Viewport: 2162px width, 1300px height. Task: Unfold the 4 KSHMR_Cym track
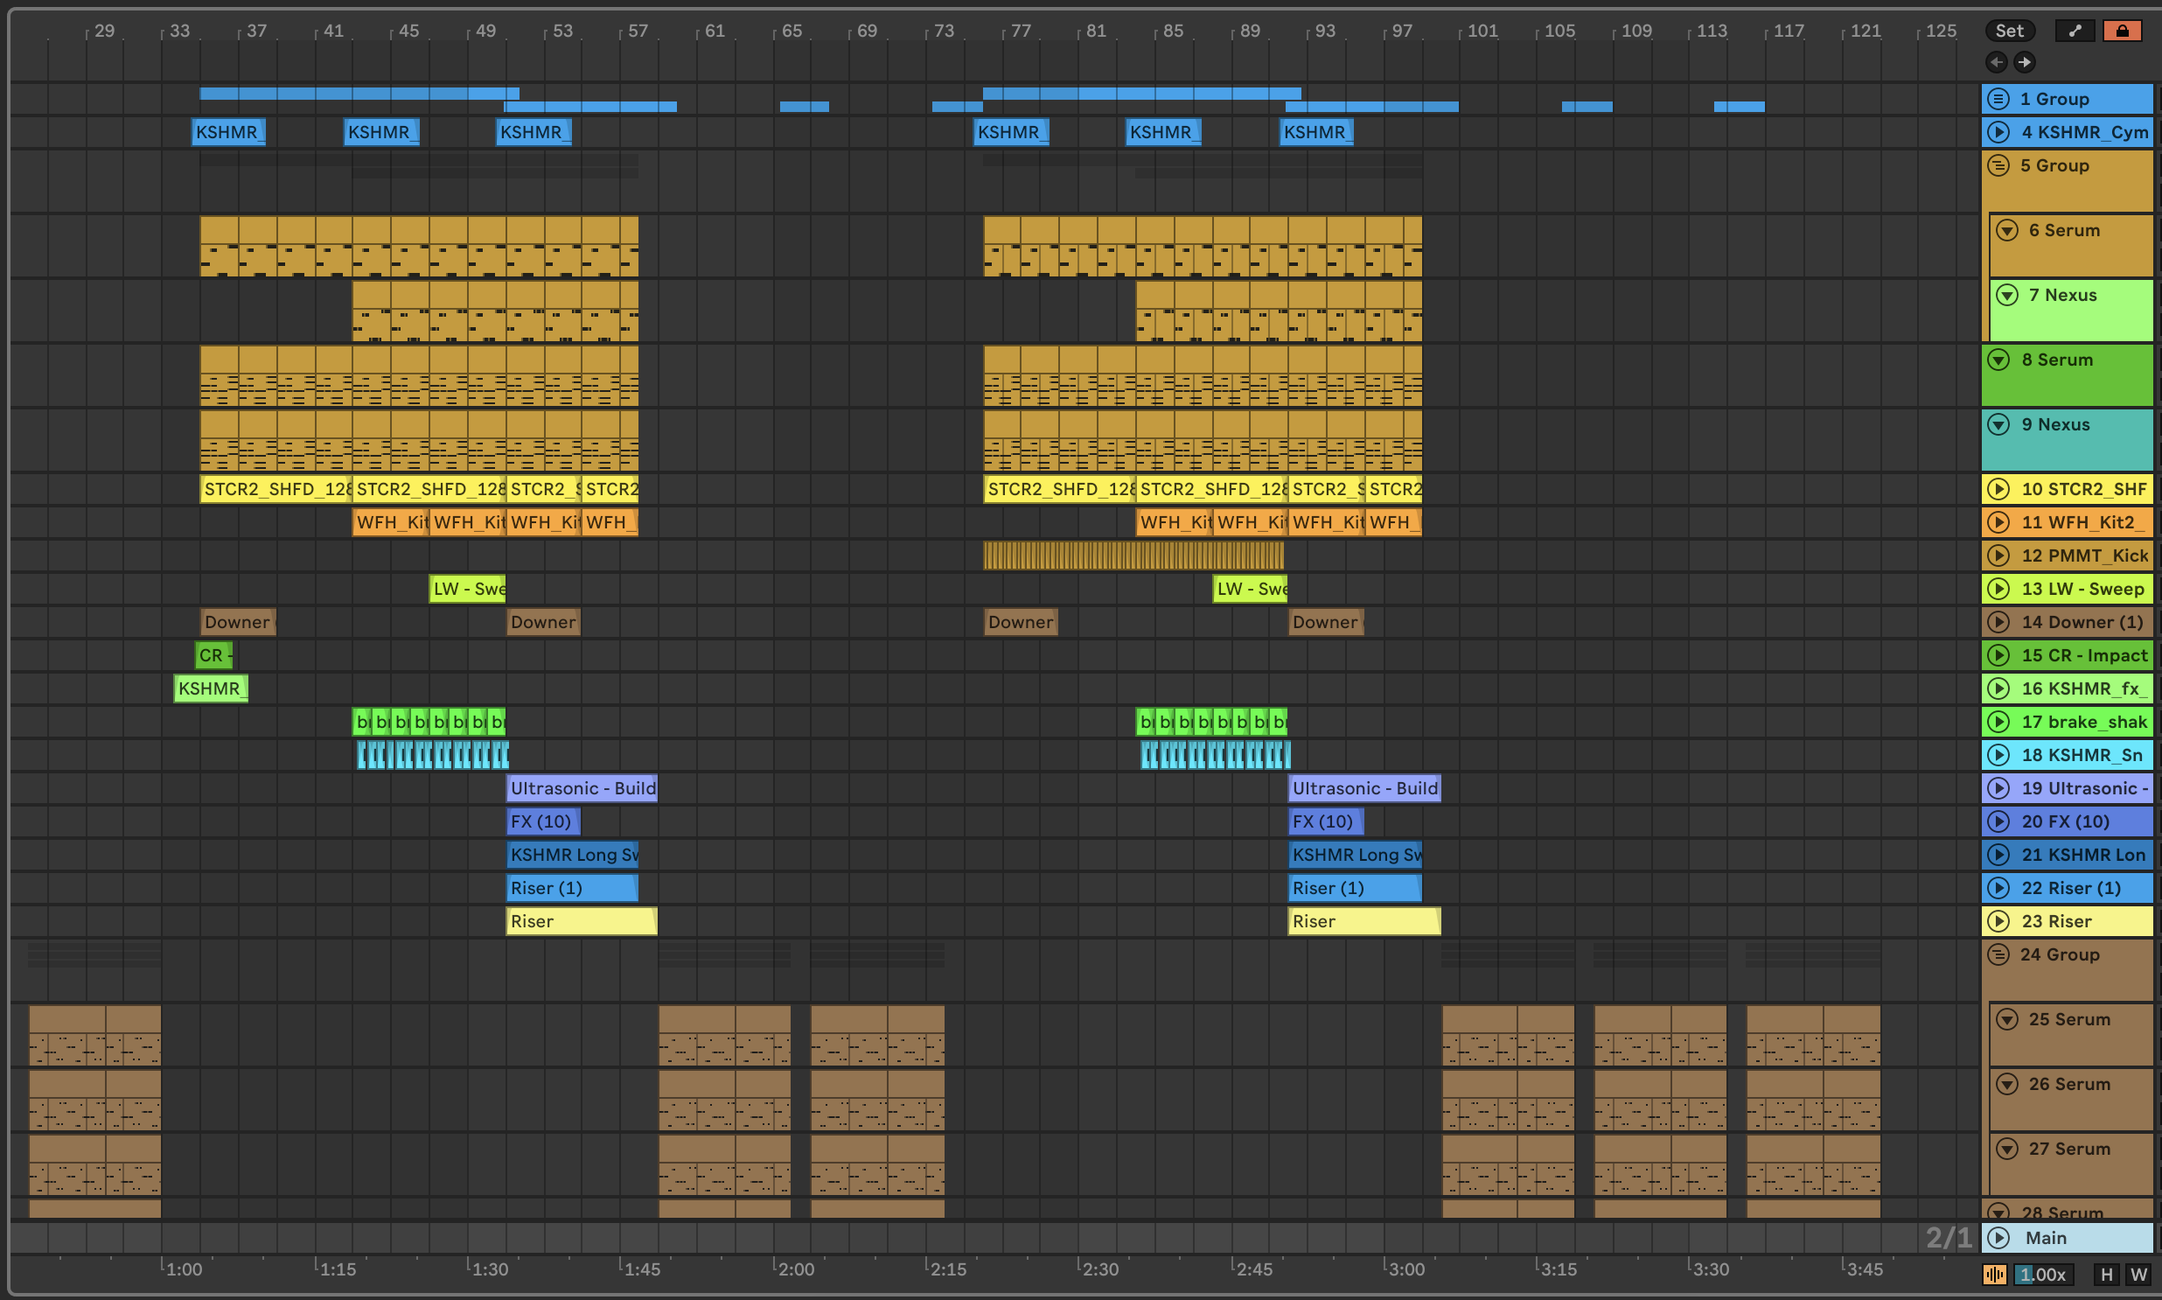tap(1998, 132)
